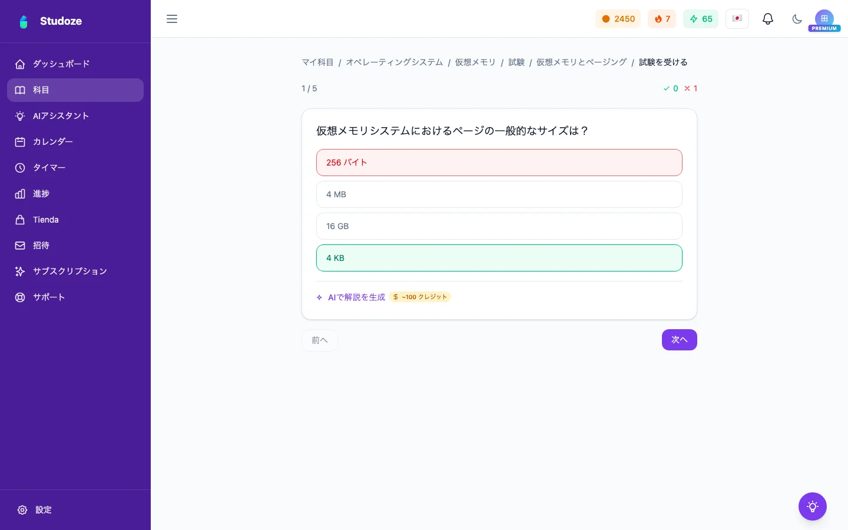Go to カレンダー in the sidebar
The width and height of the screenshot is (848, 530).
point(75,142)
